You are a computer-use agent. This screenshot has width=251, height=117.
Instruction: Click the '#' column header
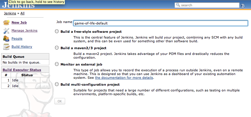6,75
